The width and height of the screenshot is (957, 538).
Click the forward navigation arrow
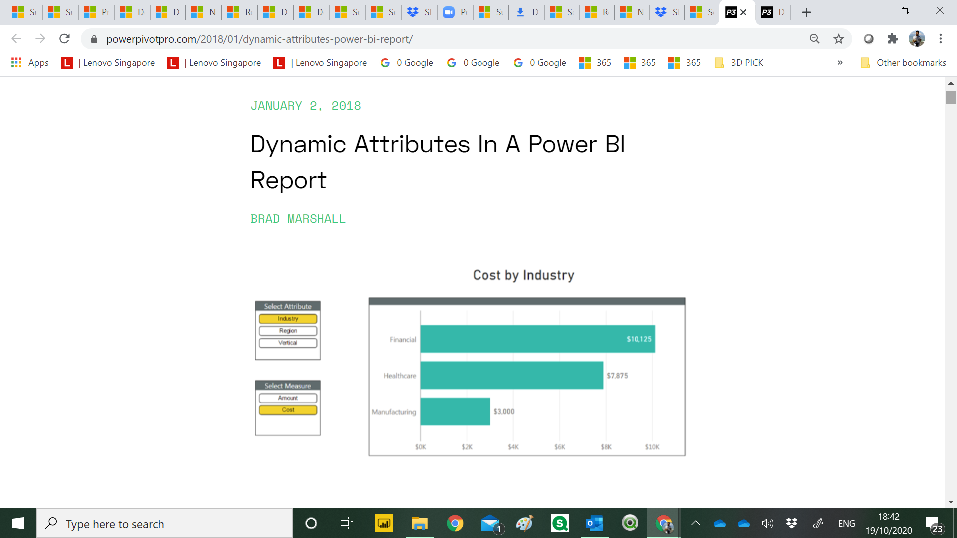(40, 39)
